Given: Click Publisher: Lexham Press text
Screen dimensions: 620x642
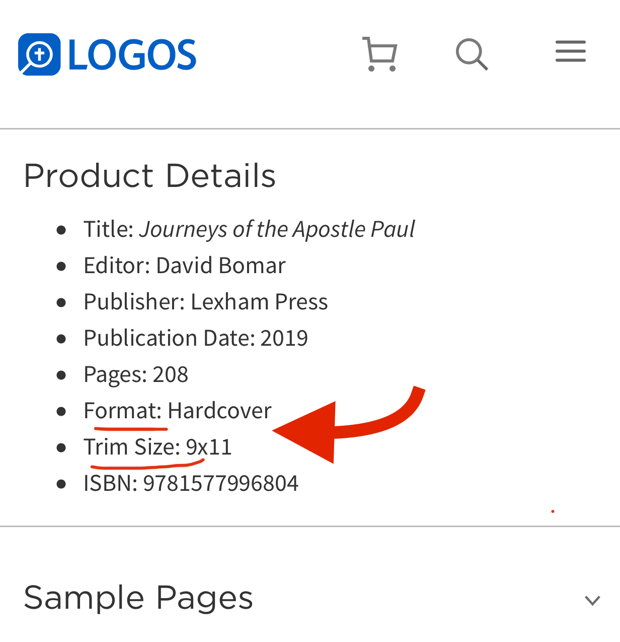Looking at the screenshot, I should pos(206,302).
